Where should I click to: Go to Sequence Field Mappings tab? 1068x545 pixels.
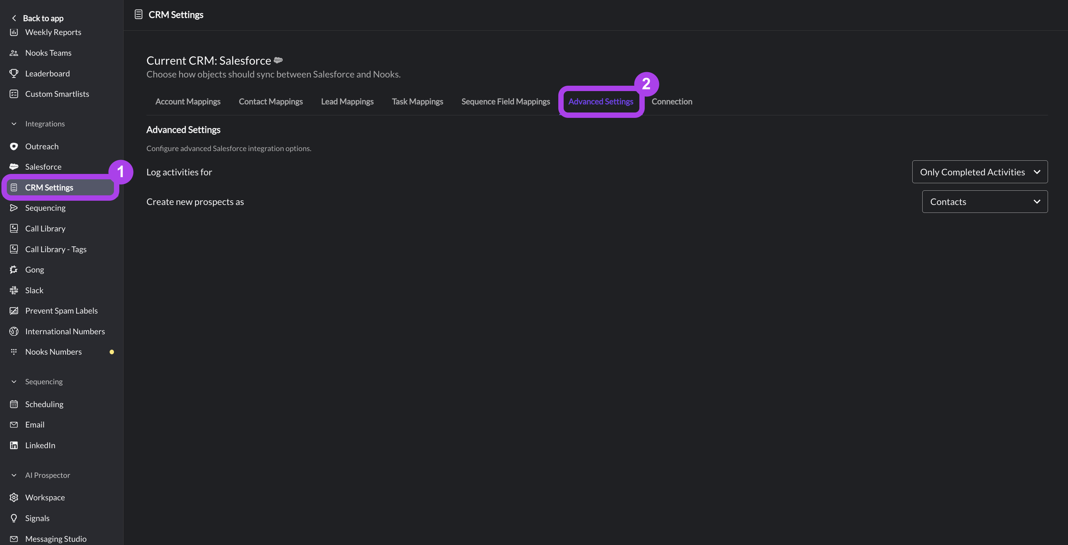tap(506, 101)
